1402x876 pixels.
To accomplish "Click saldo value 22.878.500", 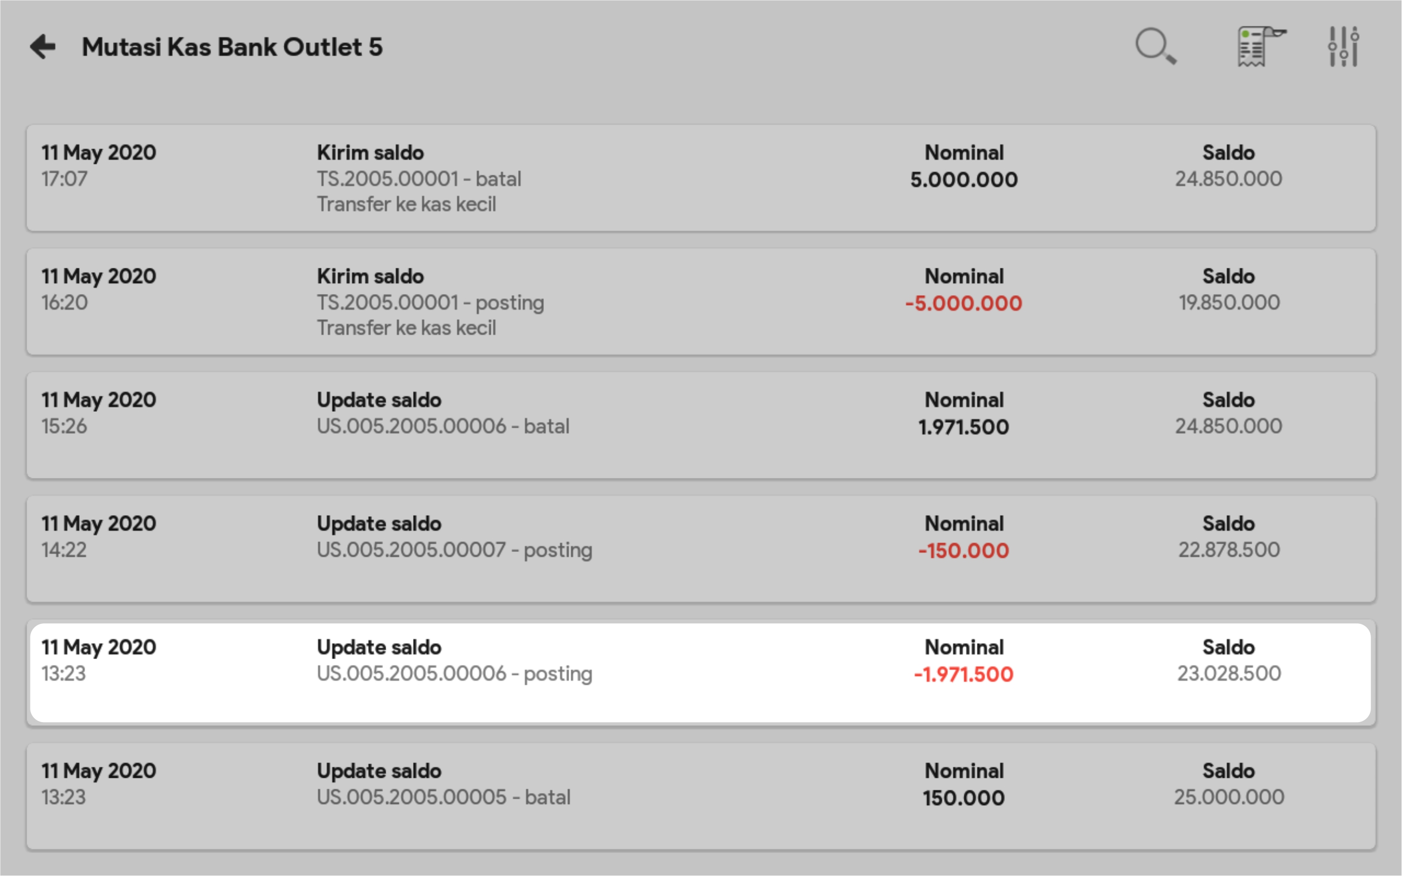I will point(1229,550).
